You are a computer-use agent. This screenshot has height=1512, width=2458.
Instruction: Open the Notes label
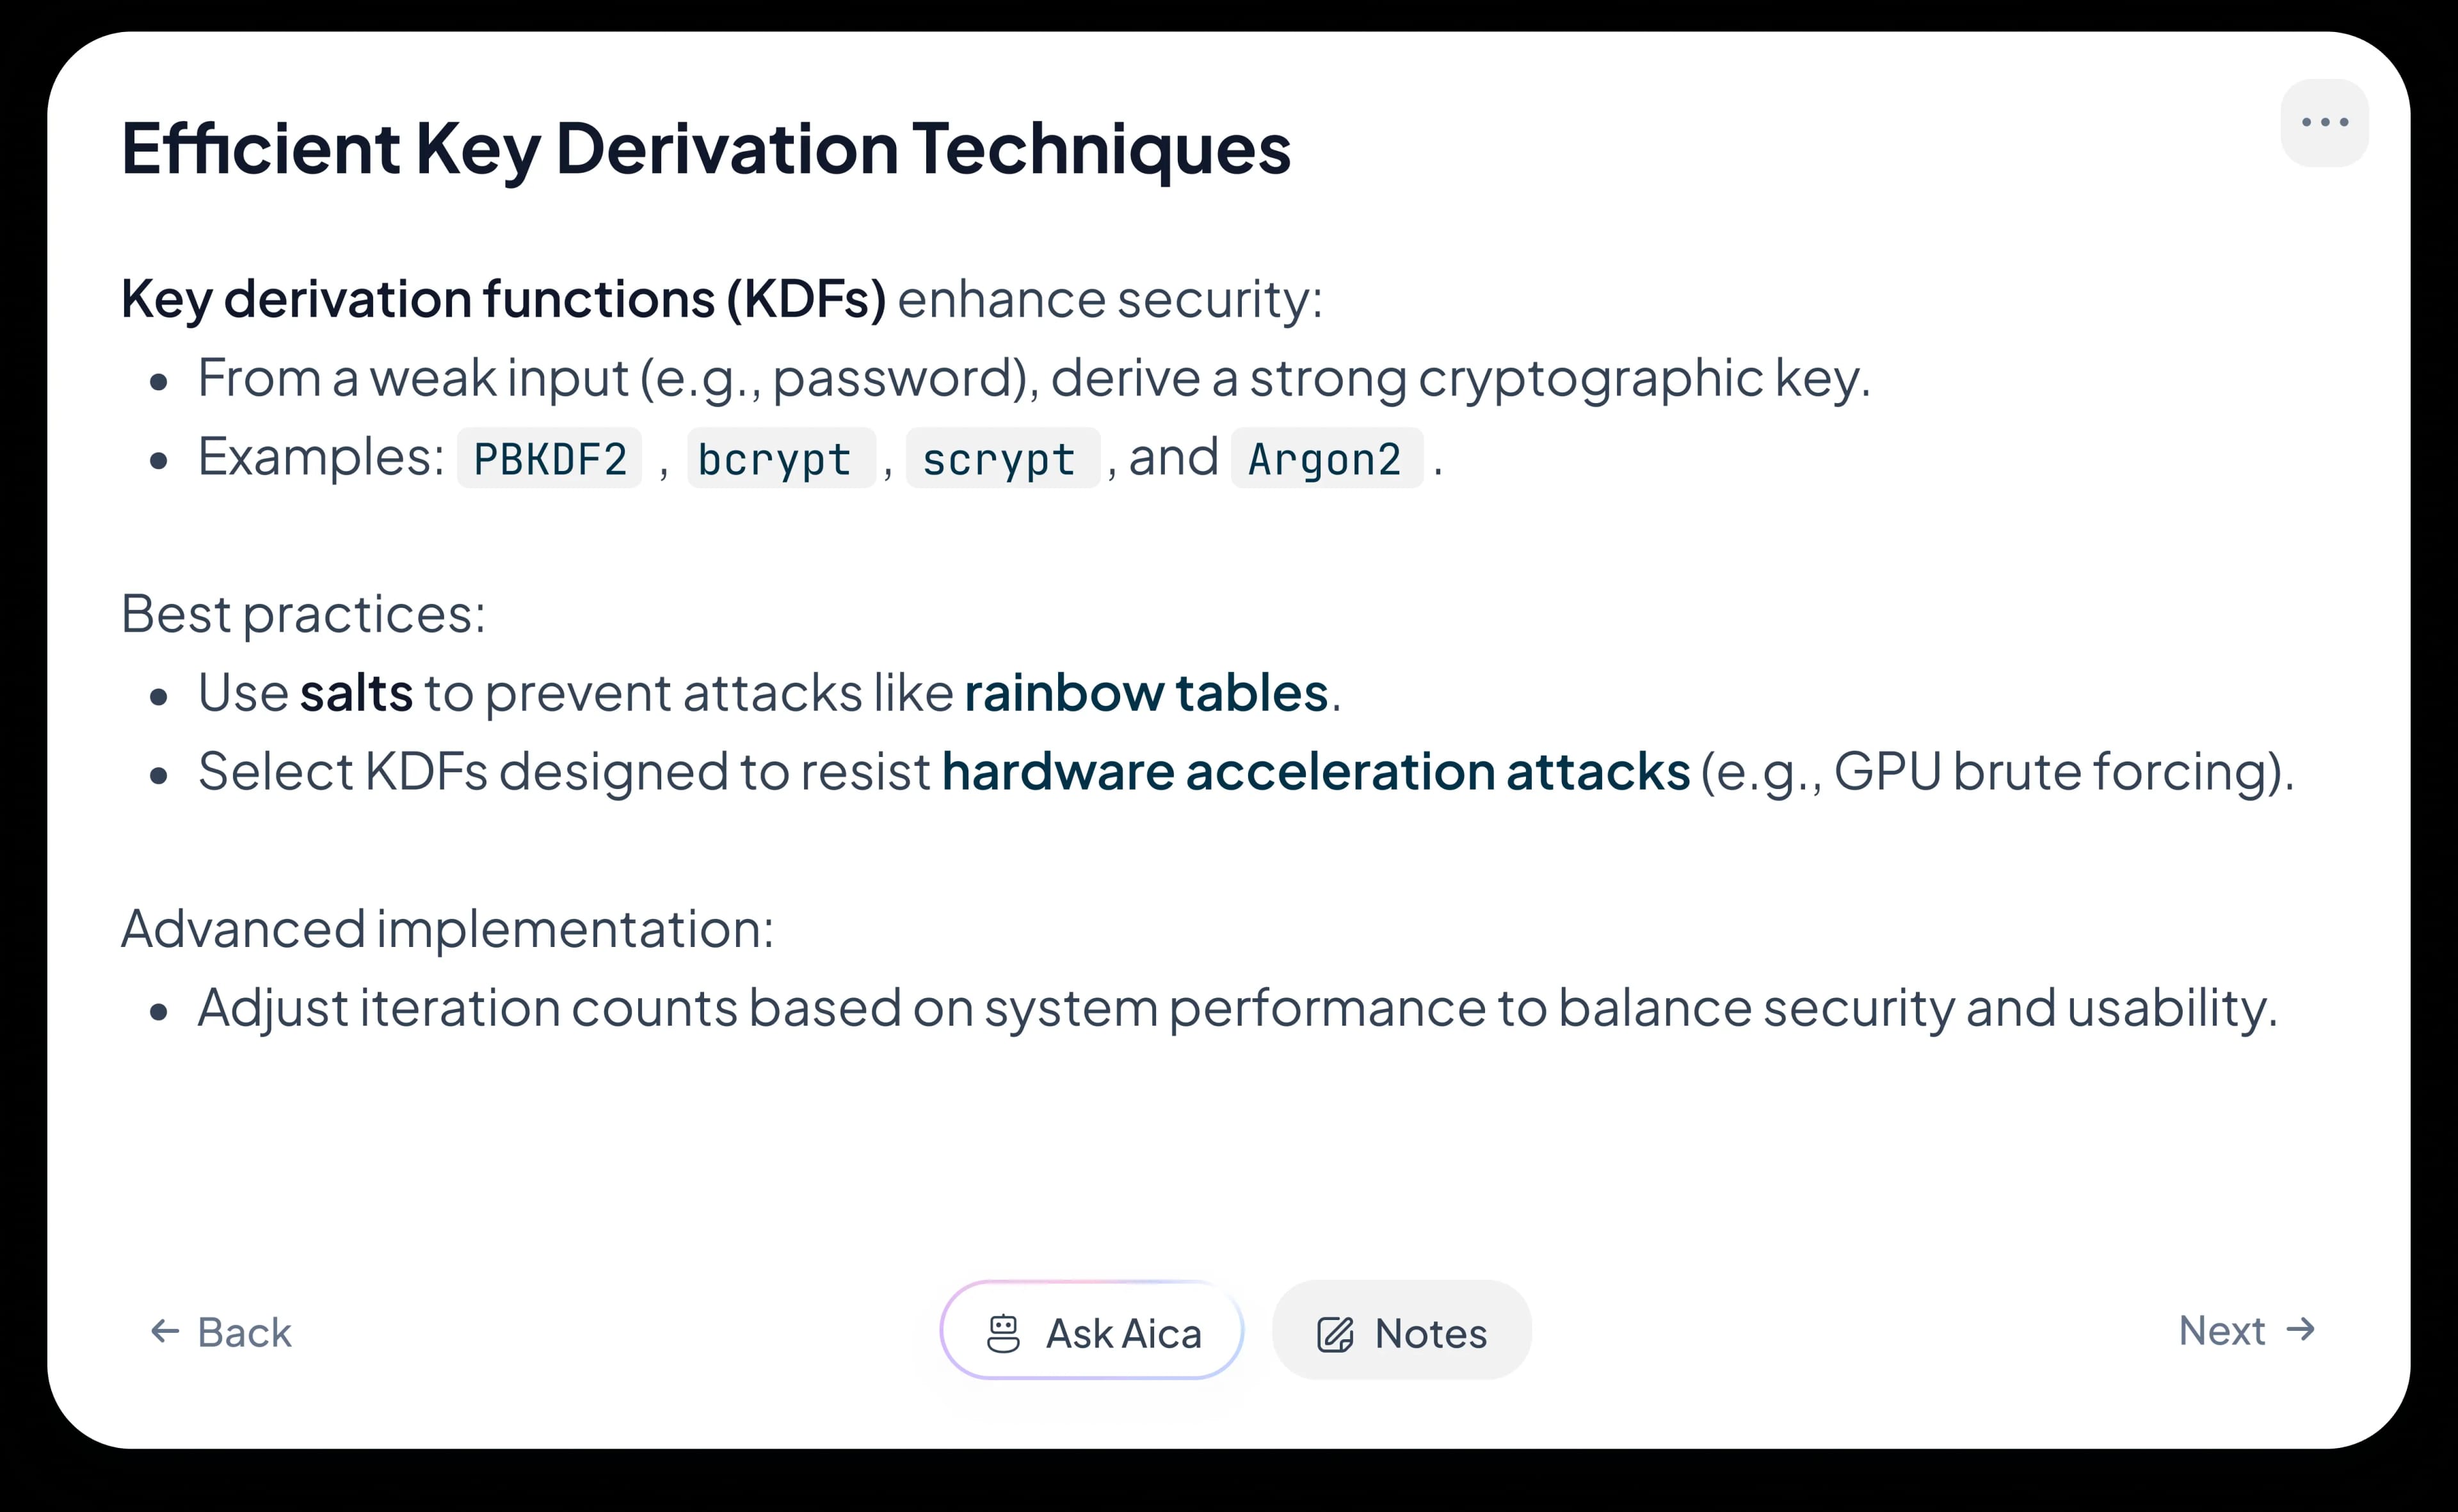(x=1431, y=1333)
